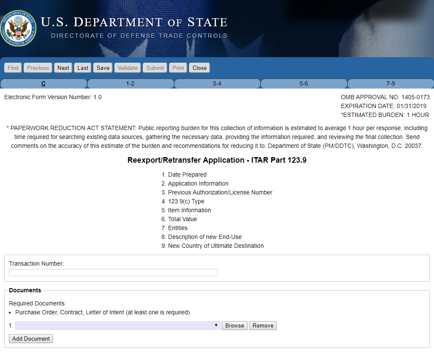Click the First navigation button
Image resolution: width=434 pixels, height=355 pixels.
click(x=13, y=68)
